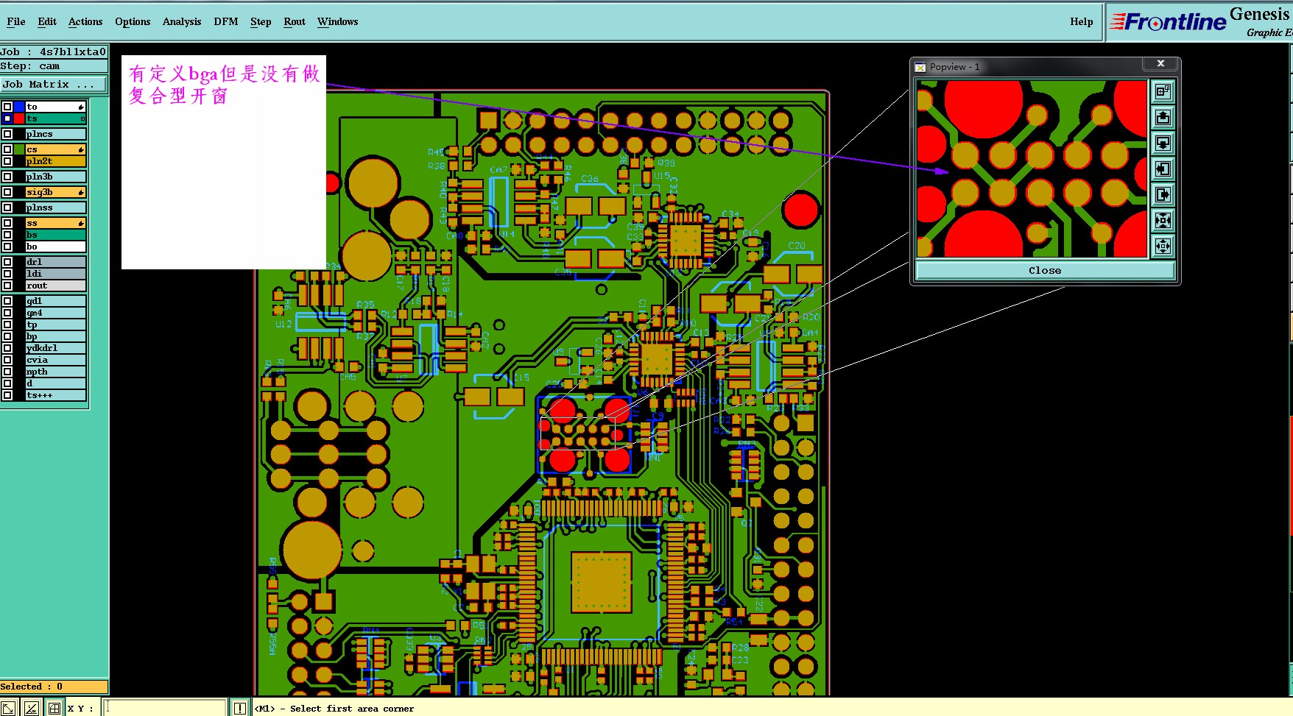
Task: Click the blue color swatch of layer to
Action: click(20, 107)
